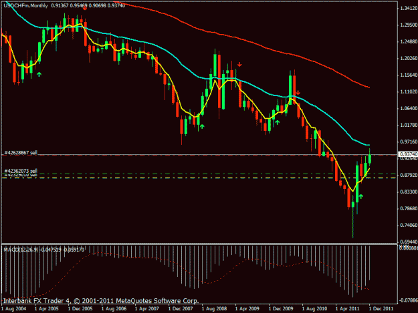Click price axis label 1.01780

(409, 125)
